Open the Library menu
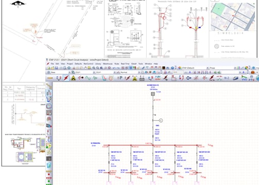The height and width of the screenshot is (185, 259). (98, 64)
